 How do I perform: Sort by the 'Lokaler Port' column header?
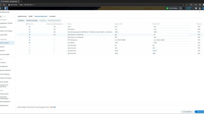tap(119, 24)
